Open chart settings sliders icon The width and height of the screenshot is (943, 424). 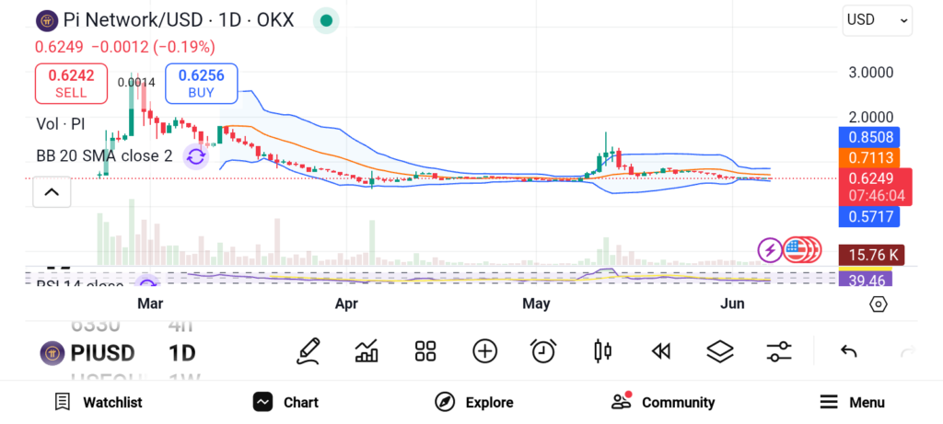[x=779, y=350]
